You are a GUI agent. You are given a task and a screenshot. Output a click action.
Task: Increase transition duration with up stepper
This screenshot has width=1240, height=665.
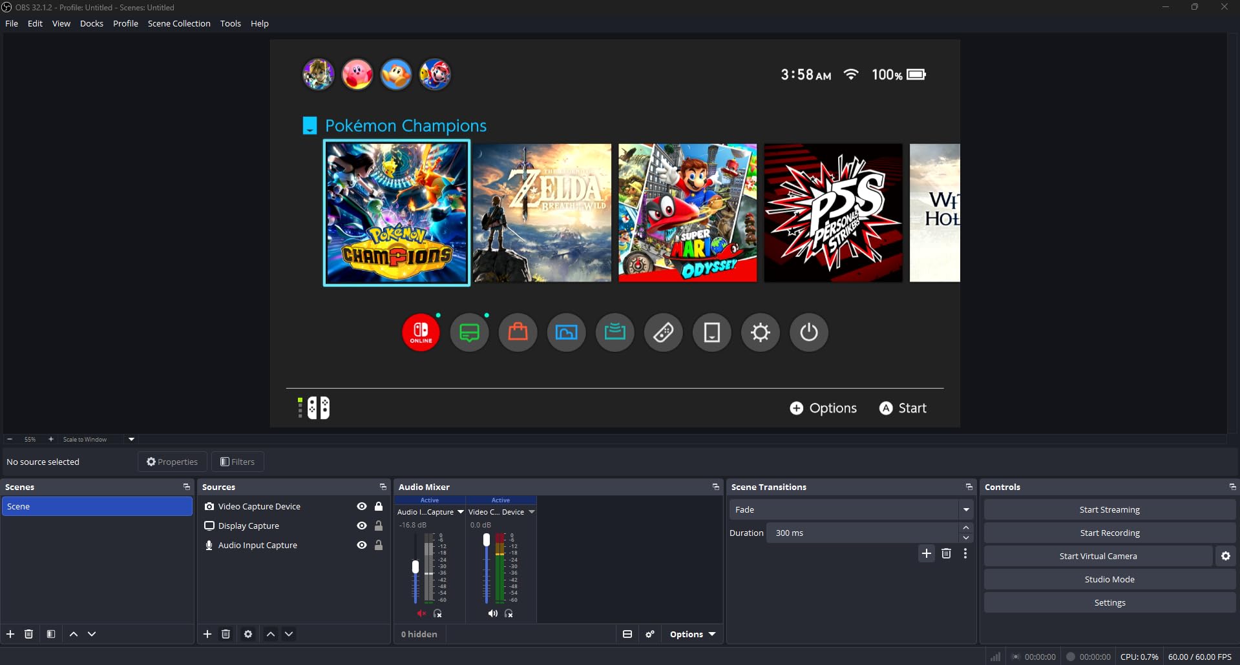click(966, 528)
